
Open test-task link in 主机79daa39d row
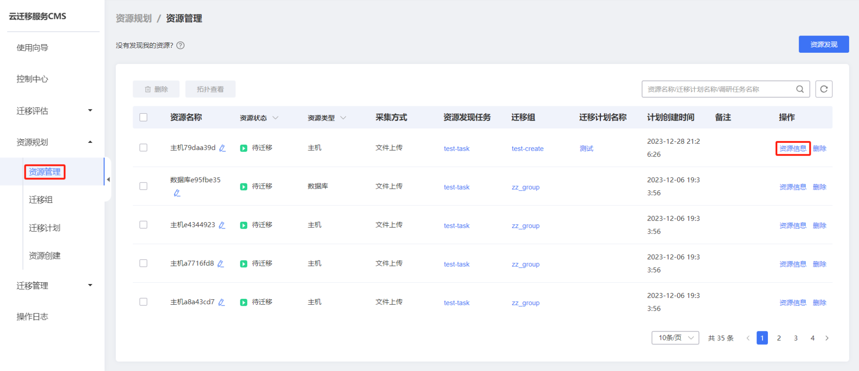pos(457,148)
